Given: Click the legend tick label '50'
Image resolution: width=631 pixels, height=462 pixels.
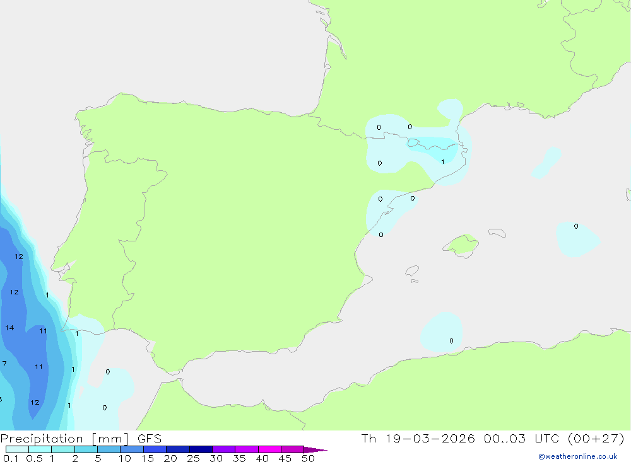Looking at the screenshot, I should click(x=308, y=458).
